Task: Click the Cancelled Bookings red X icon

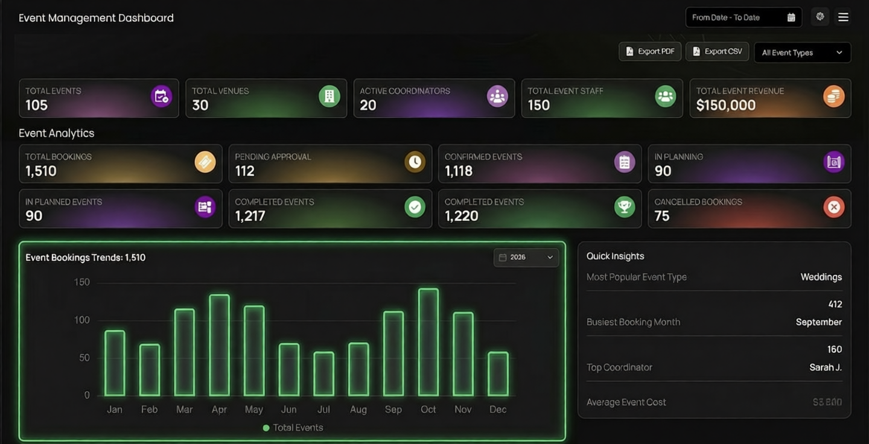Action: (x=833, y=207)
